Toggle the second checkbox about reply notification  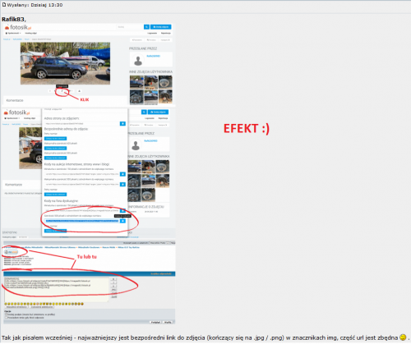(6, 318)
